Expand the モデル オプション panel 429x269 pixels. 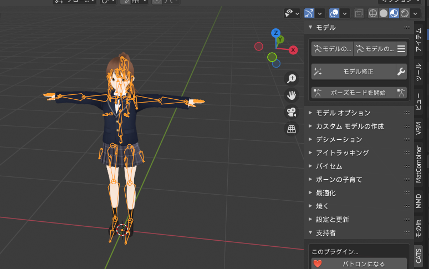click(x=310, y=113)
